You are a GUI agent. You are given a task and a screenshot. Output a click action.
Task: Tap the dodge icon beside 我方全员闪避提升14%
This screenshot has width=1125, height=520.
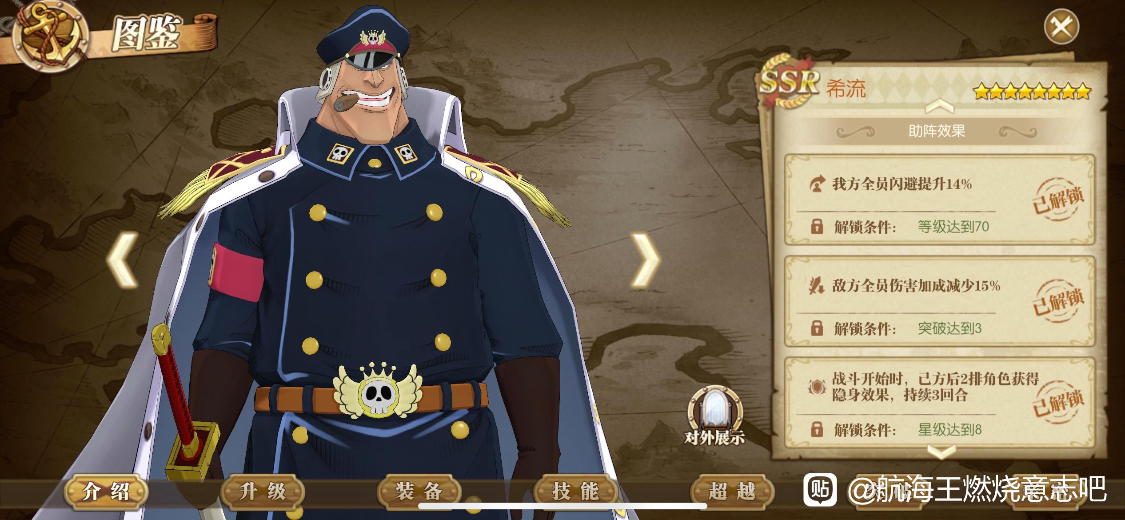tap(817, 184)
